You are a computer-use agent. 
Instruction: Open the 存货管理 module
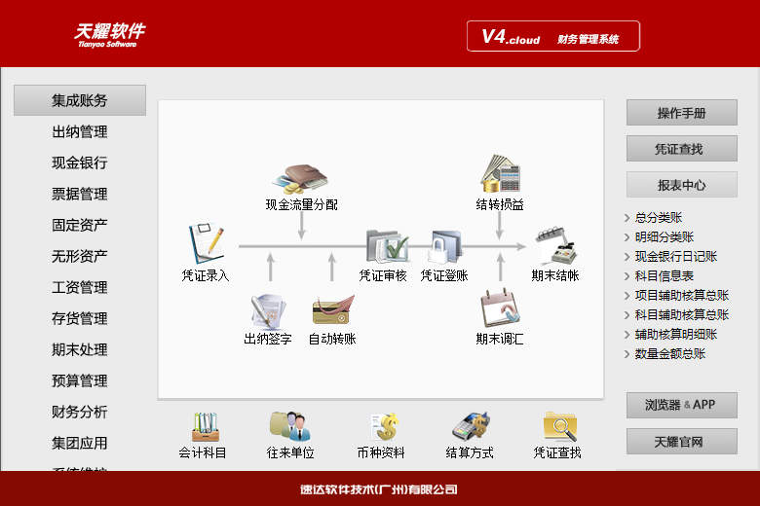pos(80,318)
